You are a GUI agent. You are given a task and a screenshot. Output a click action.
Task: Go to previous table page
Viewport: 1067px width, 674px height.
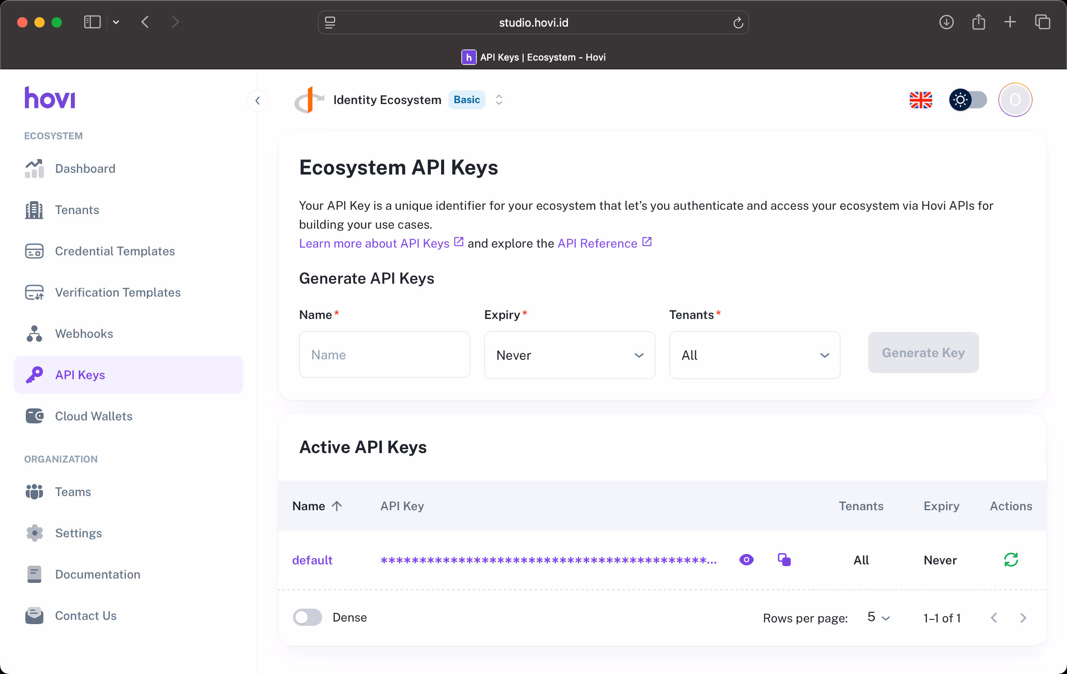click(994, 618)
